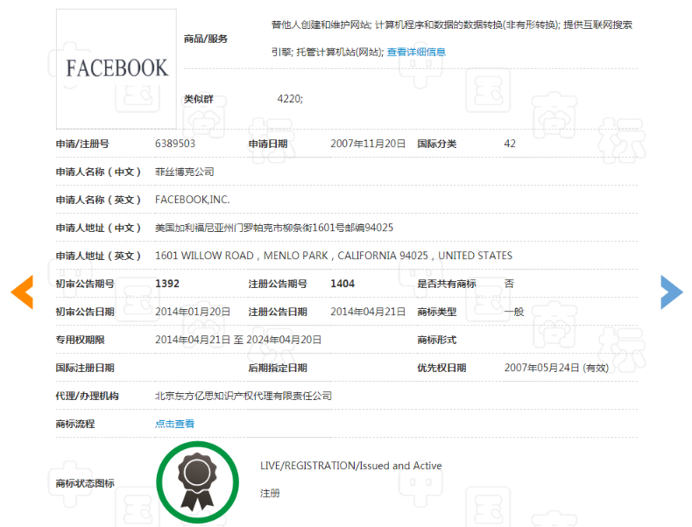Screen dimensions: 692x527
Task: Click LIVE/REGISTRATION/Issued and Active status text
Action: point(351,466)
